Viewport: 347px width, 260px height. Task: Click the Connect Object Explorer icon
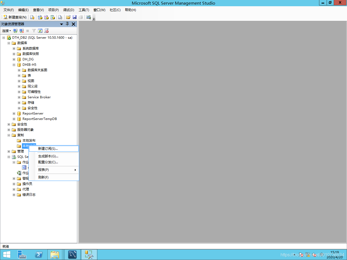15,31
